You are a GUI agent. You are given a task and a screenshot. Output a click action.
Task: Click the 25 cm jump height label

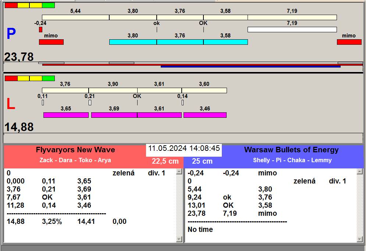click(202, 161)
